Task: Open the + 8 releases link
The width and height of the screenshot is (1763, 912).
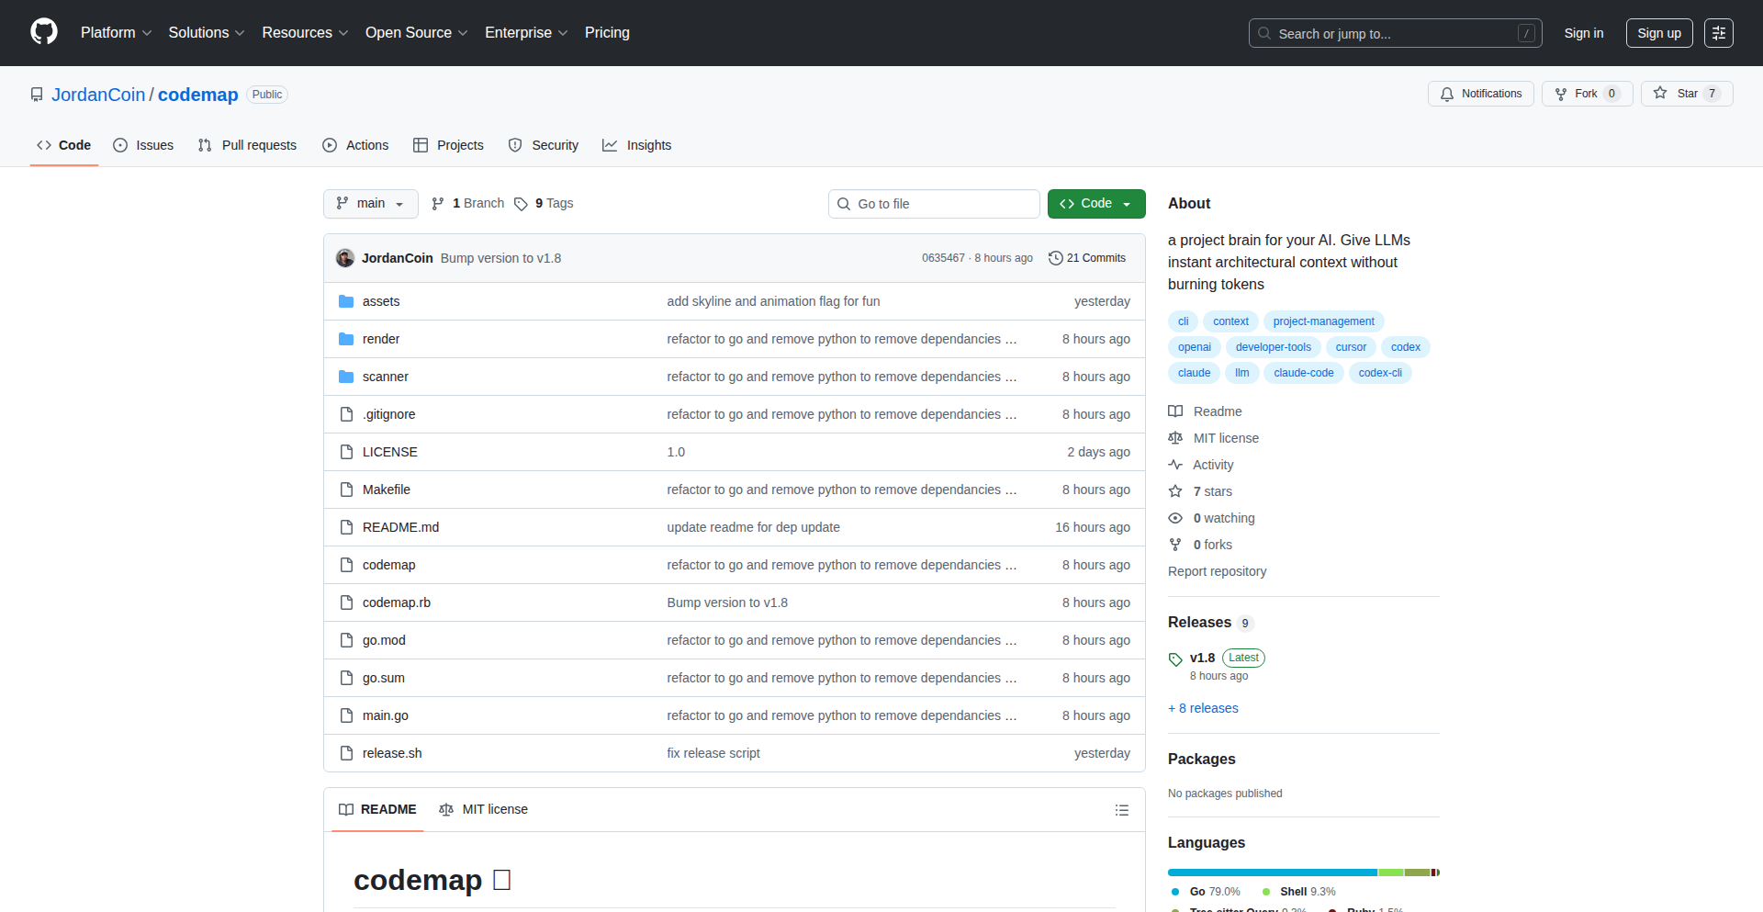Action: click(x=1203, y=708)
